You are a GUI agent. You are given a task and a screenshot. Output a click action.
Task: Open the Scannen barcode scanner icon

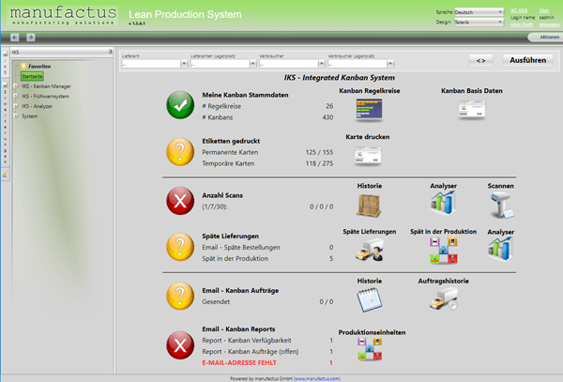501,205
